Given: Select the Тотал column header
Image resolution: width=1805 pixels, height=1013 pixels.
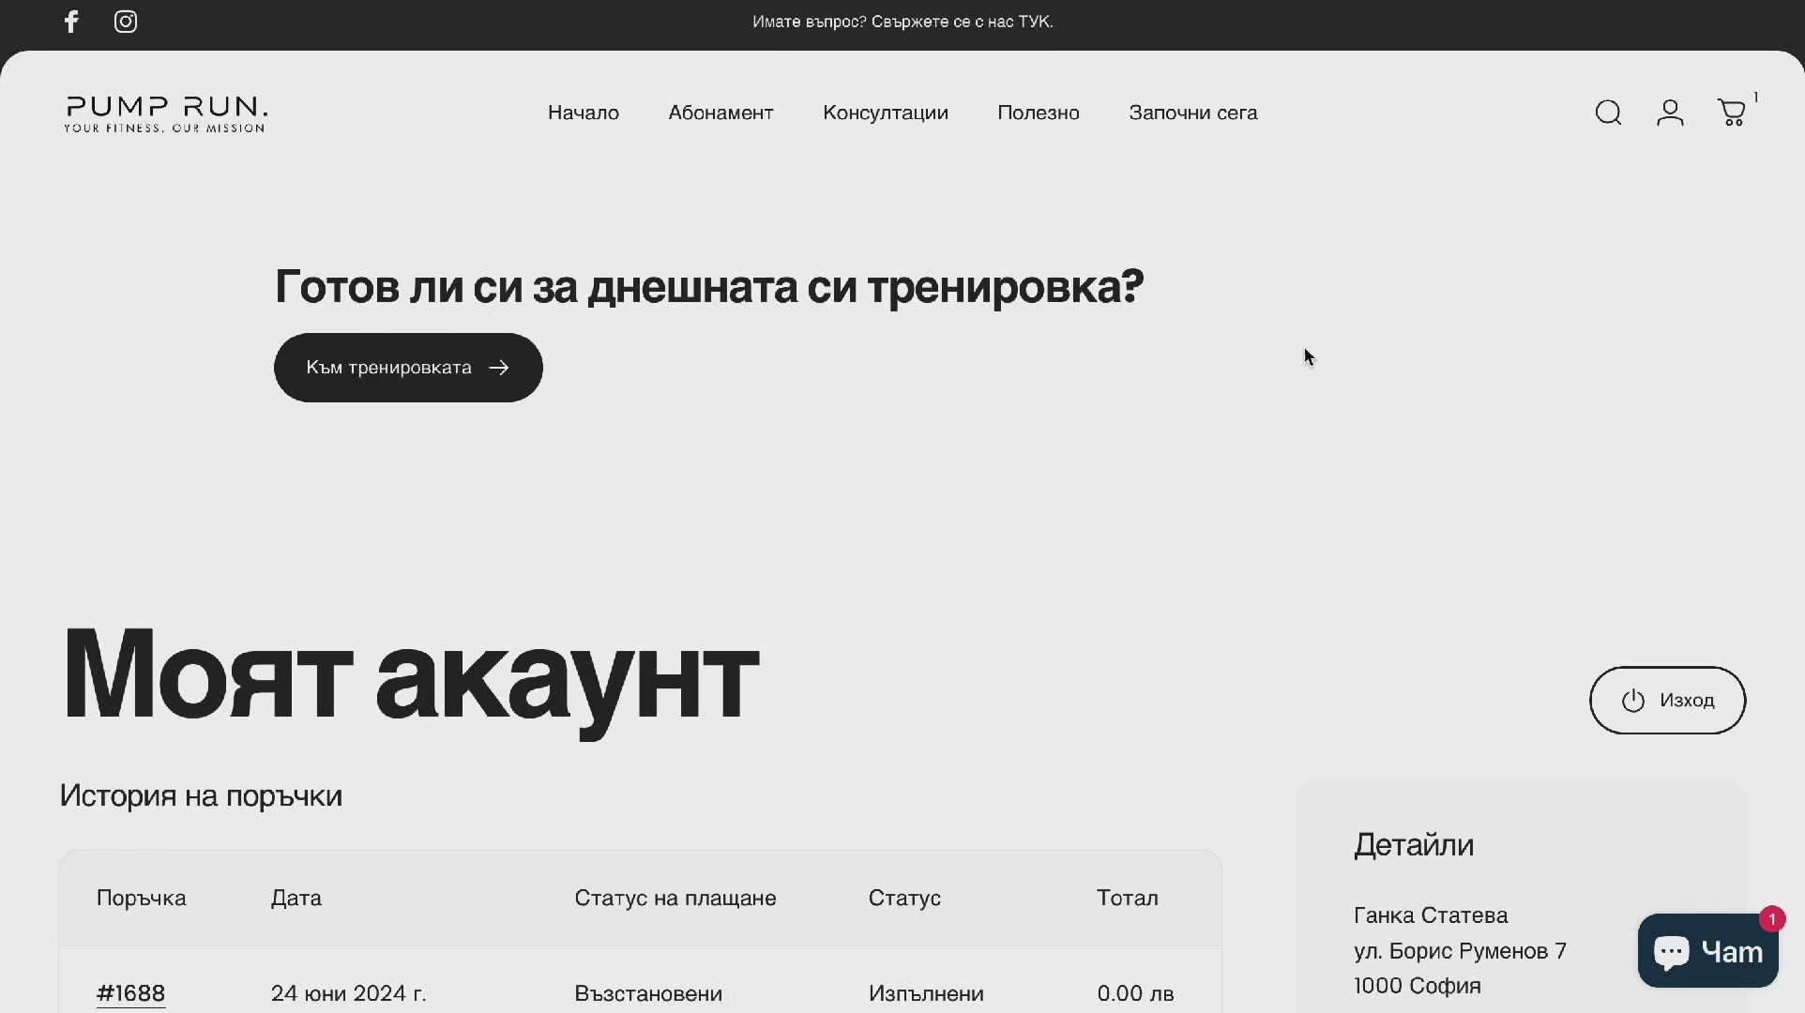Looking at the screenshot, I should tap(1128, 898).
